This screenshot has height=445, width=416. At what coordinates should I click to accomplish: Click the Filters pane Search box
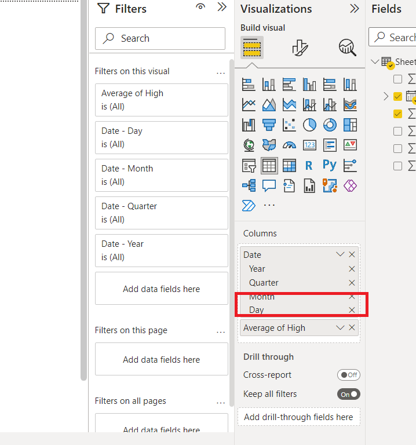pos(160,39)
